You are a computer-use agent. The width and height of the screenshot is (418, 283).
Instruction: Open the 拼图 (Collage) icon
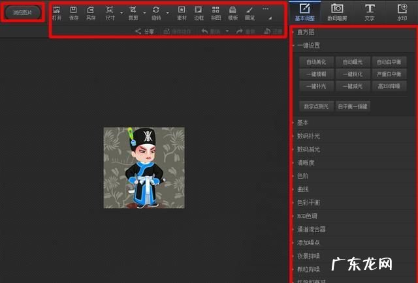coord(216,12)
